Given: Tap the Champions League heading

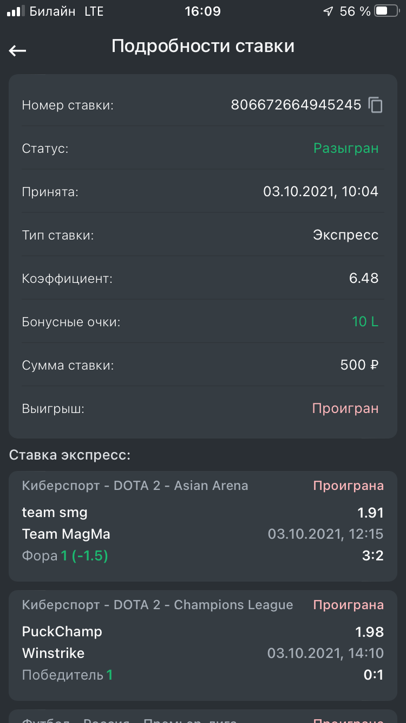Looking at the screenshot, I should point(157,605).
